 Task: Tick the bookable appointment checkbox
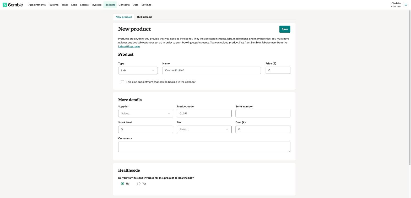point(122,82)
